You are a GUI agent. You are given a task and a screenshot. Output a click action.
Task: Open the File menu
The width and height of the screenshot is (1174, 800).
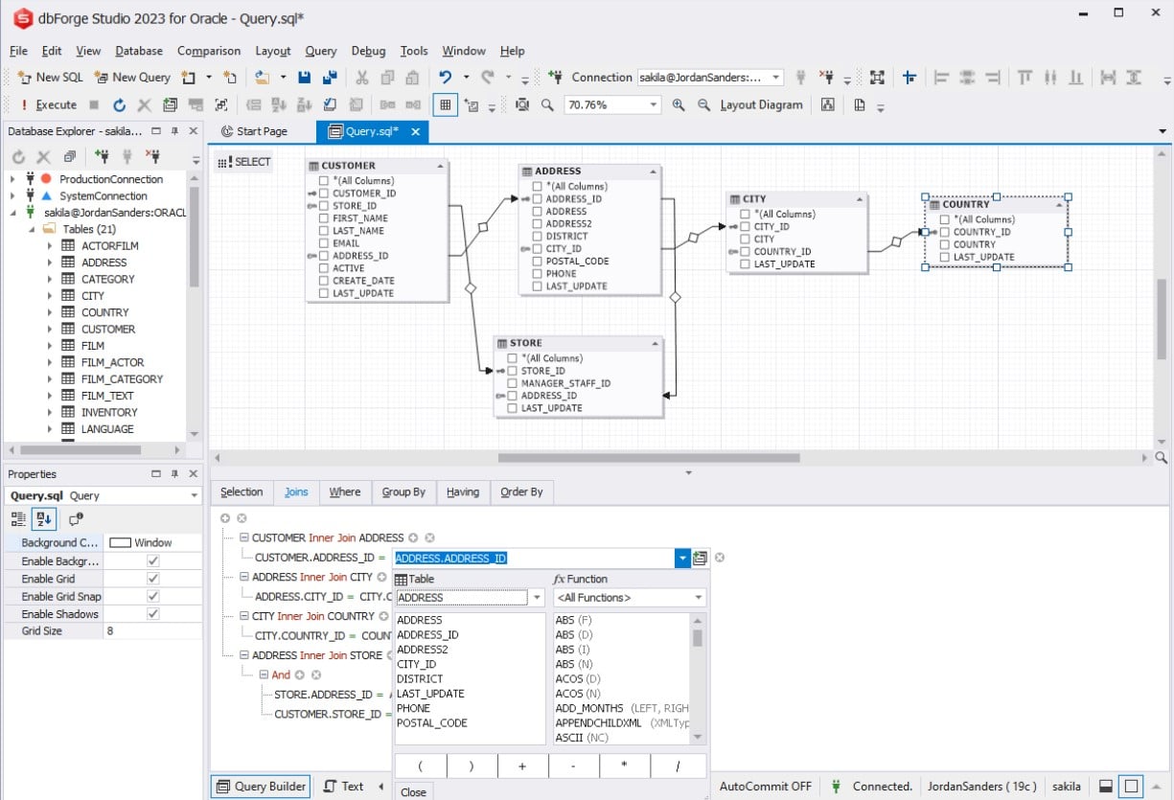(x=18, y=51)
